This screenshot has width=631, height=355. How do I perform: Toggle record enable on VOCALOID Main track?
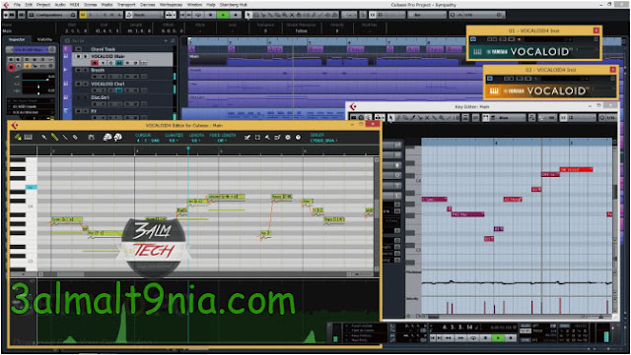pos(95,63)
